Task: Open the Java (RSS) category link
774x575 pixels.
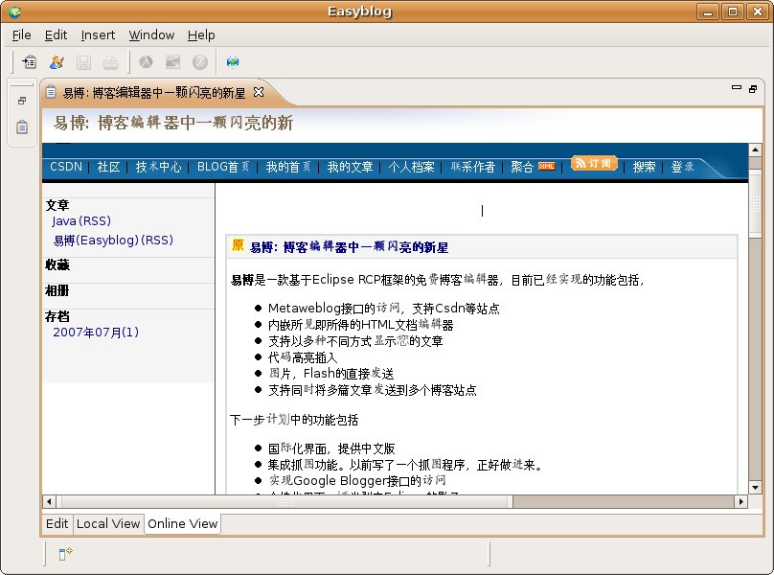Action: pos(81,220)
